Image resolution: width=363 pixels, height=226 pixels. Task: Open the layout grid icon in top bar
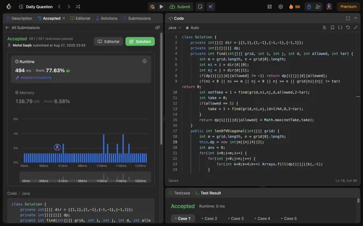coord(270,7)
